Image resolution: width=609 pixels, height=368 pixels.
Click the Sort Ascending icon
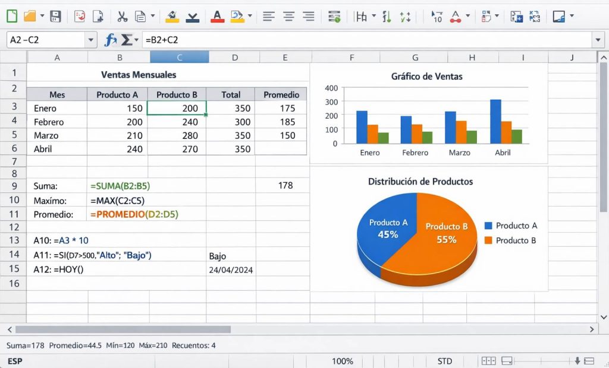coord(387,16)
